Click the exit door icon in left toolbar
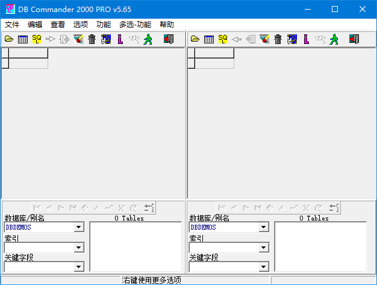The width and height of the screenshot is (377, 285). coord(169,39)
